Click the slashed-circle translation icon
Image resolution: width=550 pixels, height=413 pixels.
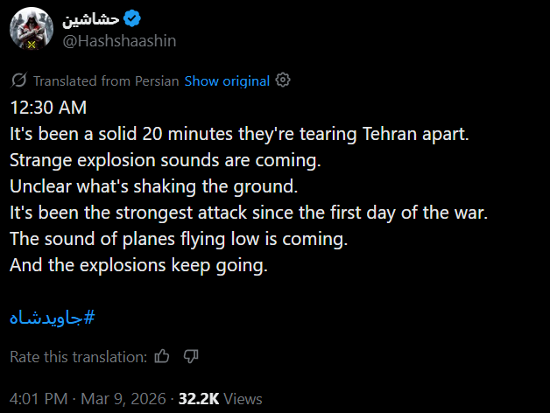tap(18, 80)
